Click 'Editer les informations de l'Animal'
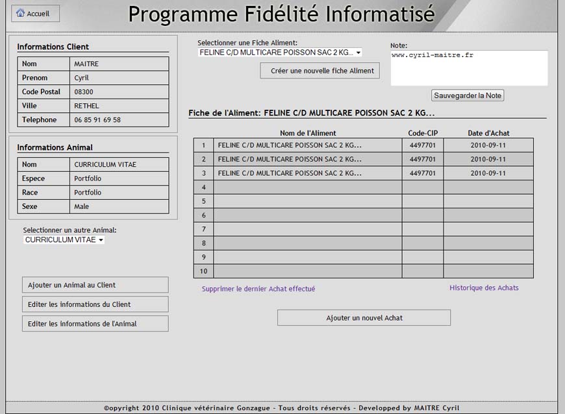565x414 pixels. point(95,324)
